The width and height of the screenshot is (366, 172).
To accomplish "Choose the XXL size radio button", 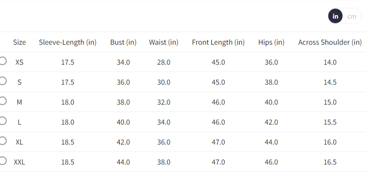I will 2,161.
